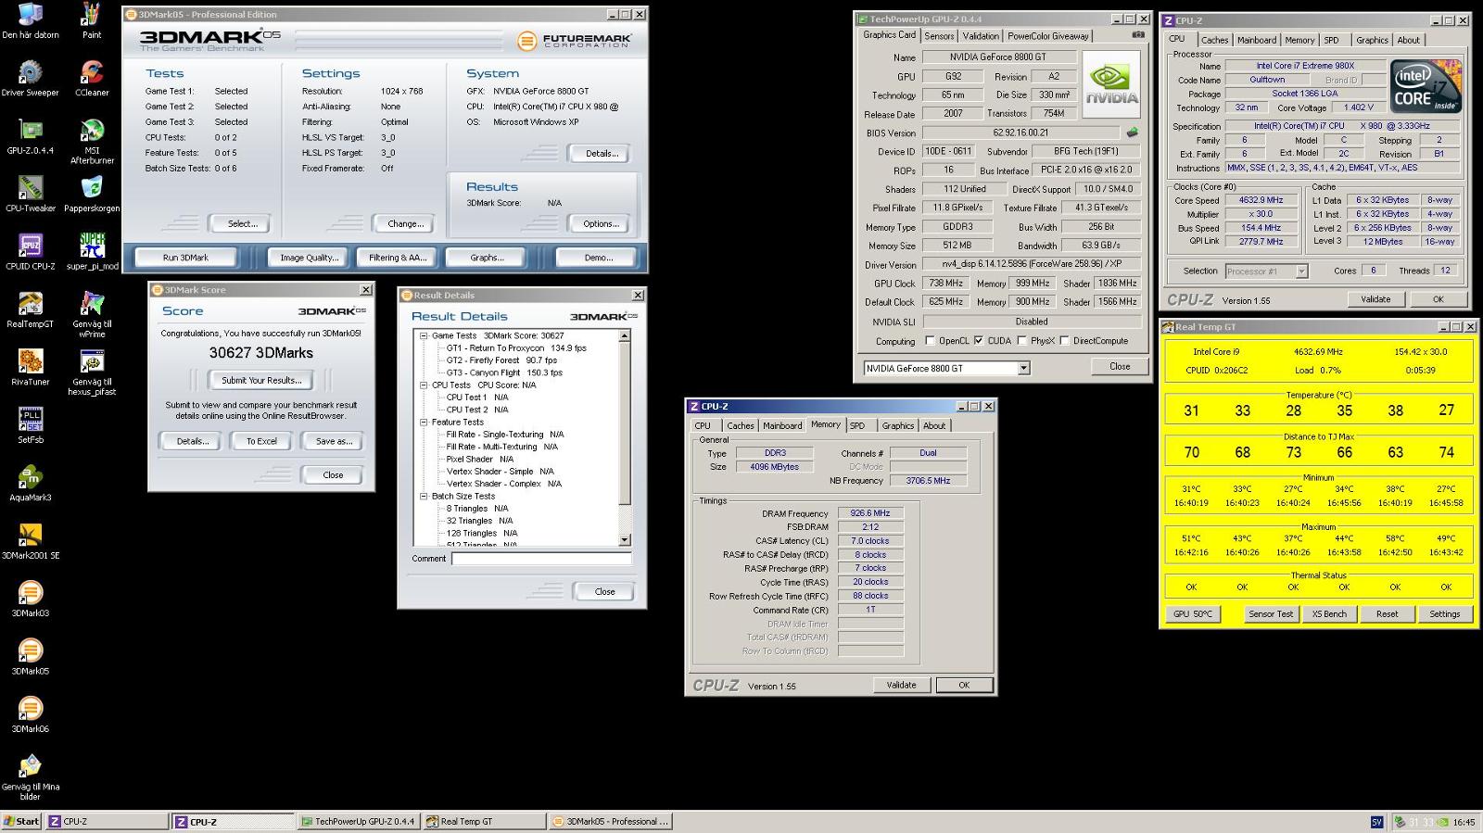Click the Graphs... button in 3DMark05
Viewport: 1483px width, 833px height.
click(x=486, y=258)
